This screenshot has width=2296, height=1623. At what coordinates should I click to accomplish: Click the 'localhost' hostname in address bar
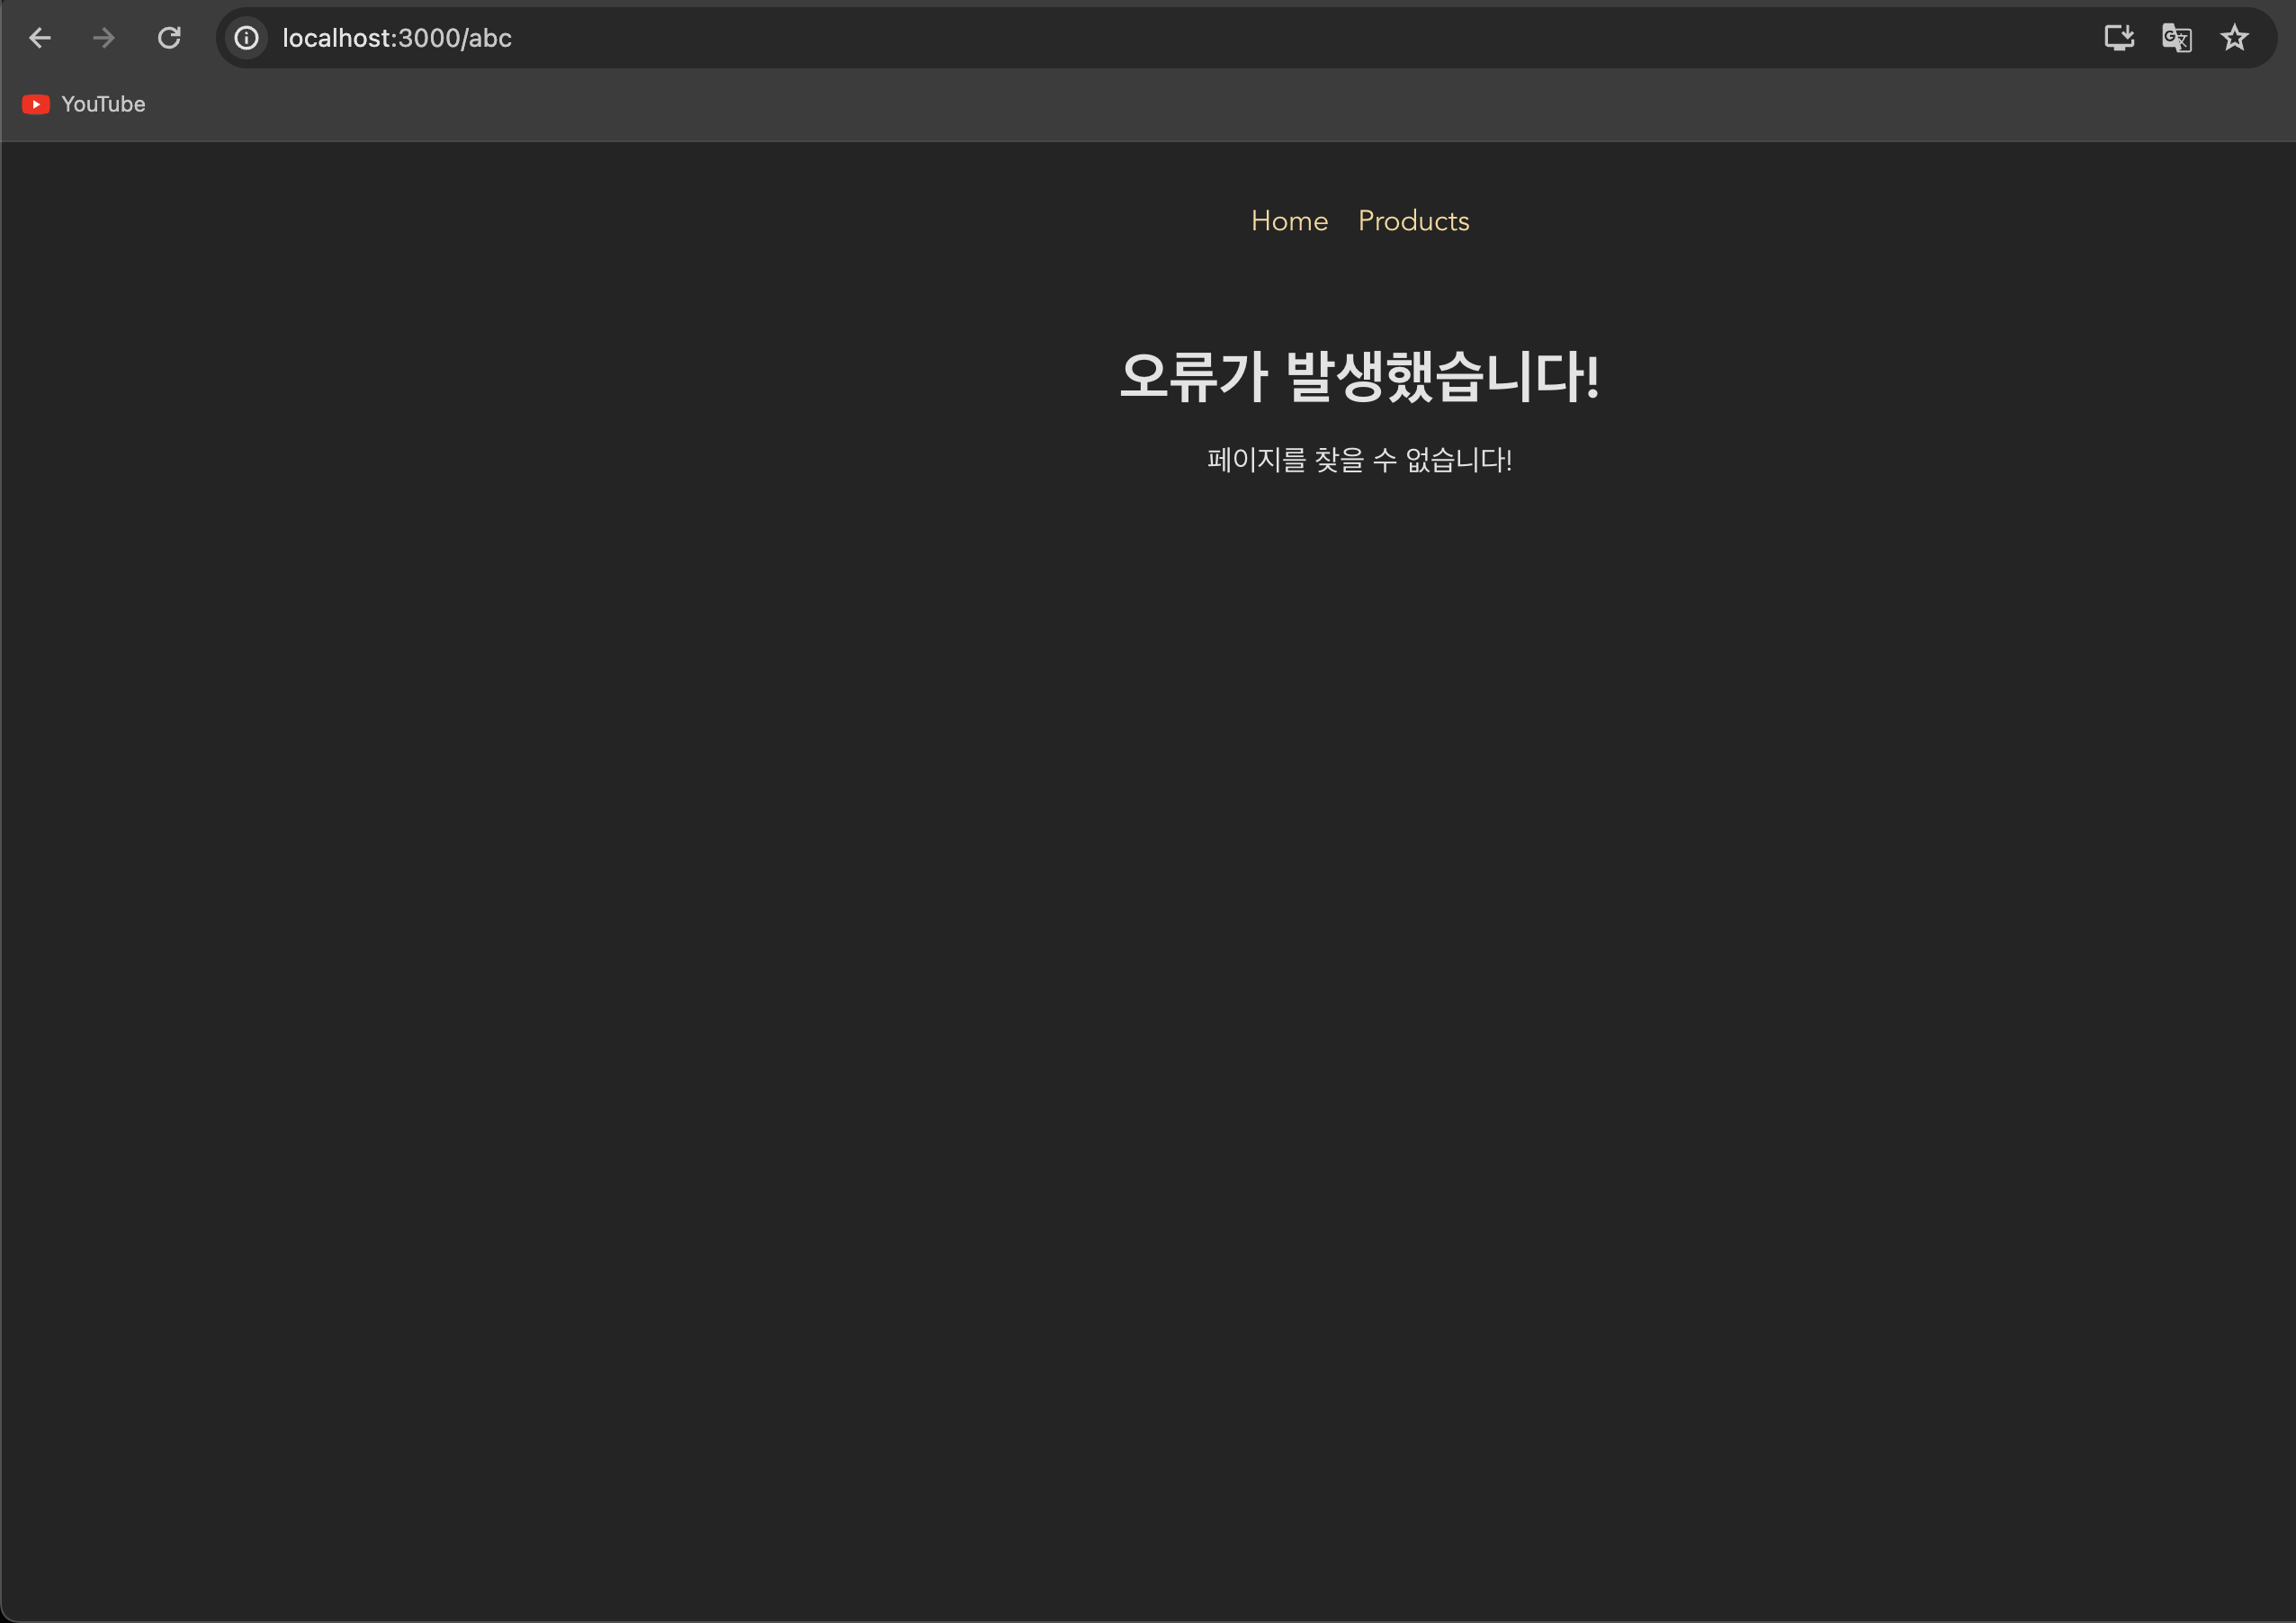(338, 38)
